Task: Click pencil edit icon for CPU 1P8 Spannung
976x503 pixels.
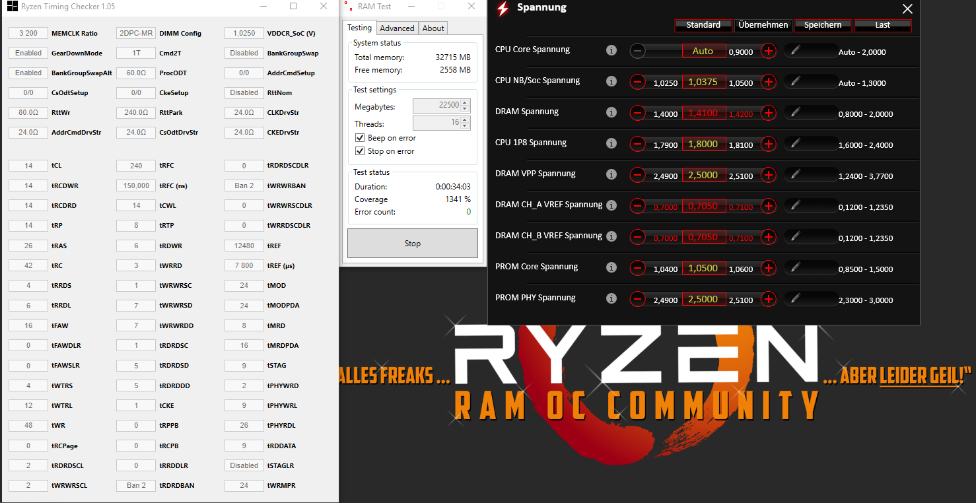Action: (796, 144)
